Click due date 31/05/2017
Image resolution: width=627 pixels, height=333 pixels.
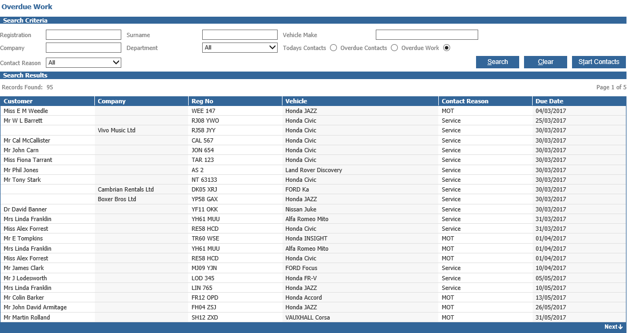550,317
